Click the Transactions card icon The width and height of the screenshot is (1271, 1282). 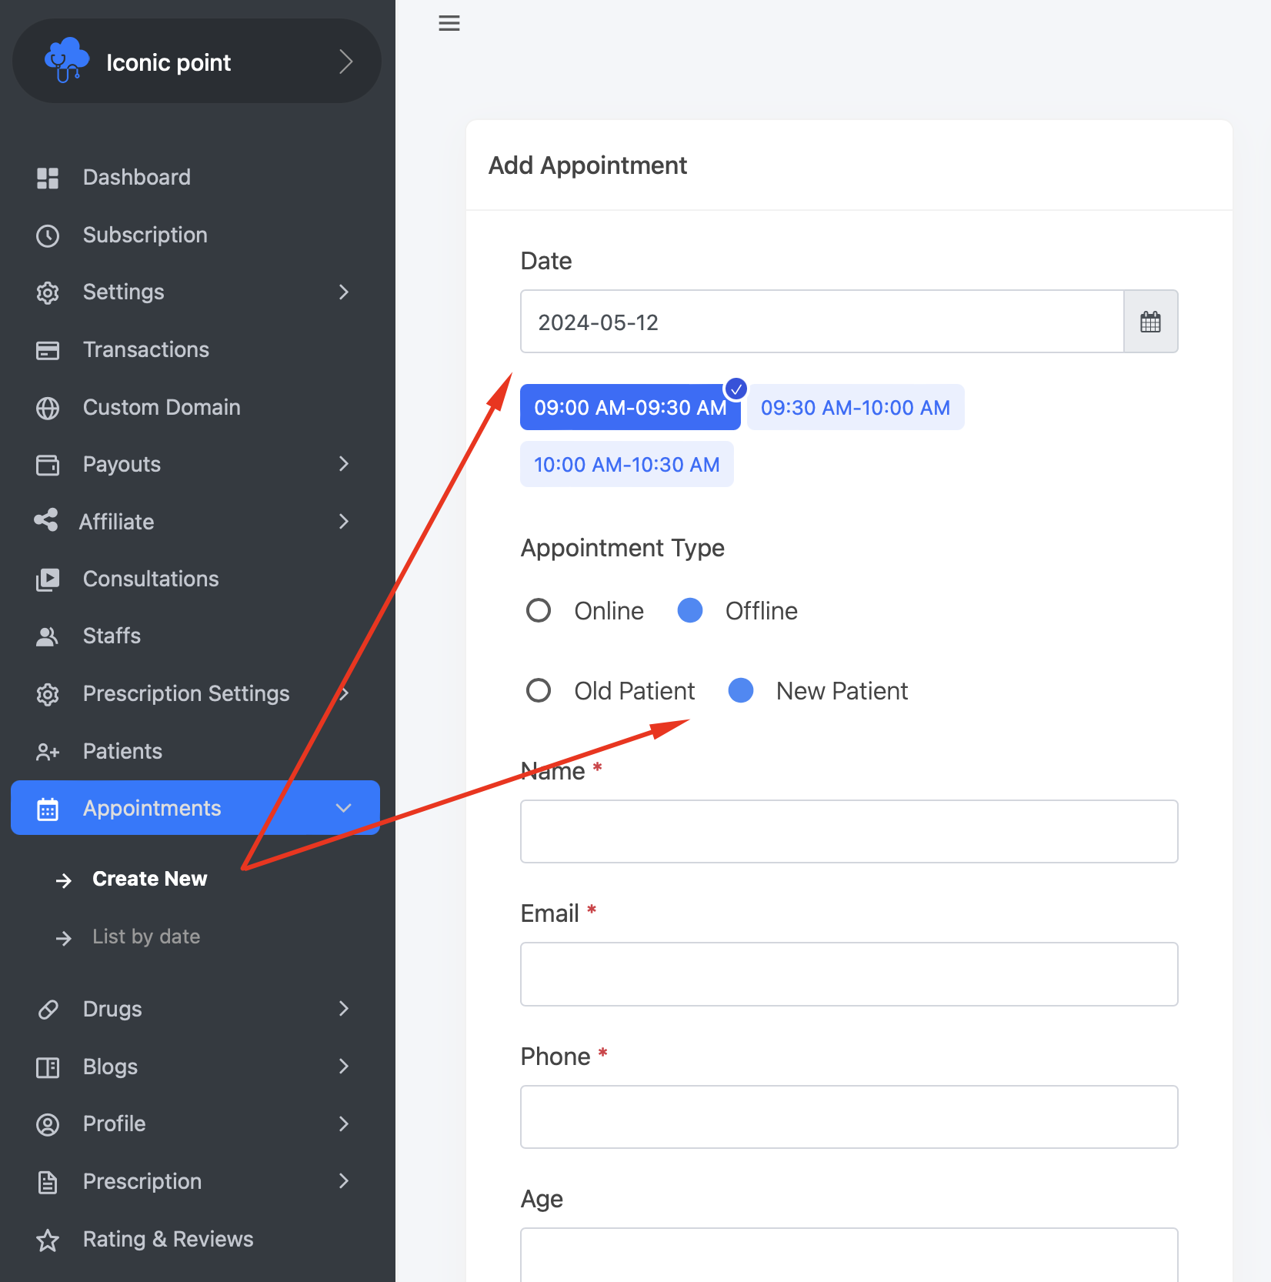[x=48, y=350]
